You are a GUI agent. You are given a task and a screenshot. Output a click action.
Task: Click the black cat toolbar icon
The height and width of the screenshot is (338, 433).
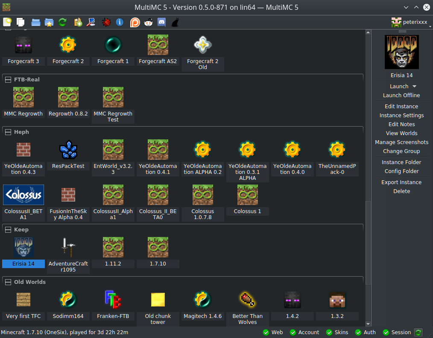pyautogui.click(x=175, y=22)
